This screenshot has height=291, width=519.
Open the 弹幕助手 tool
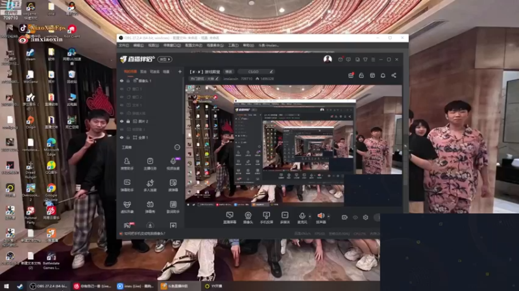tap(127, 186)
